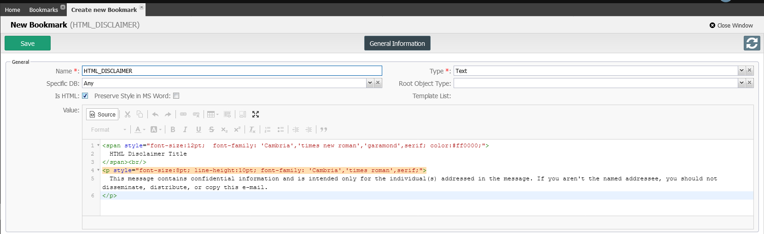Click the Unlink icon
Image resolution: width=764 pixels, height=234 pixels.
[x=196, y=114]
